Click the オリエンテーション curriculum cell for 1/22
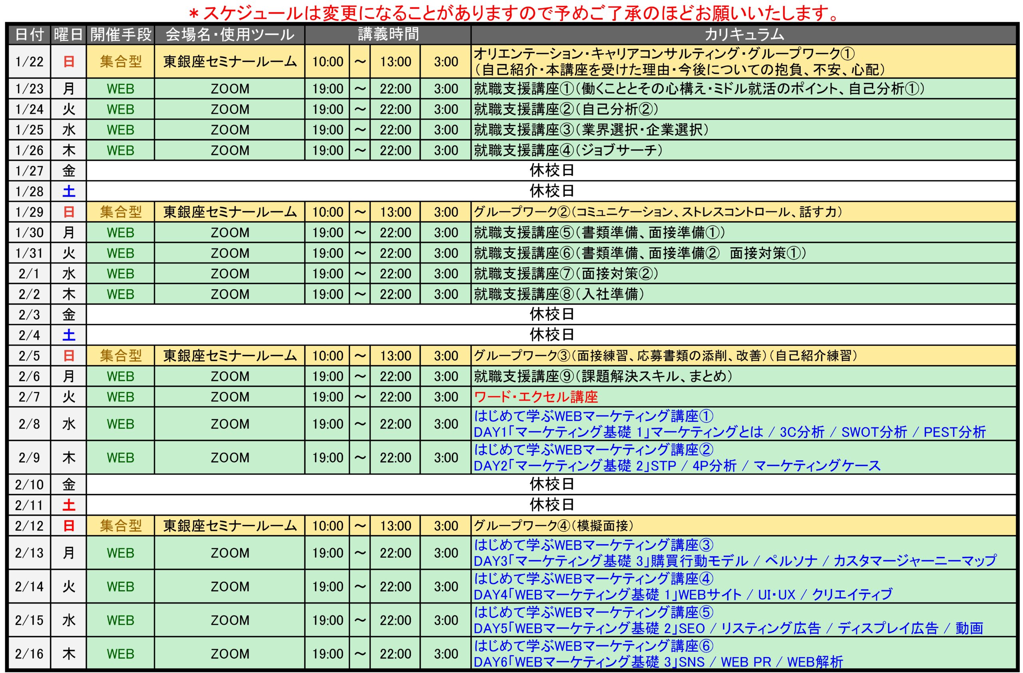The image size is (1023, 673). pos(744,62)
